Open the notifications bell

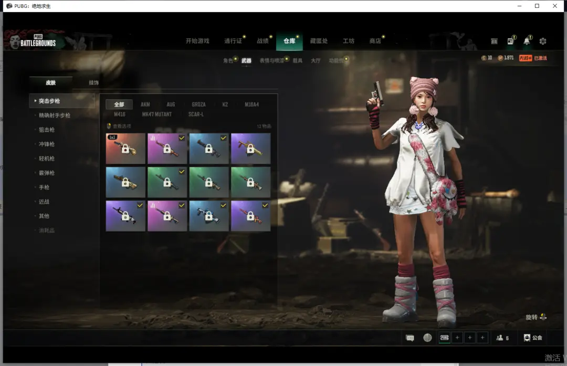[x=527, y=41]
